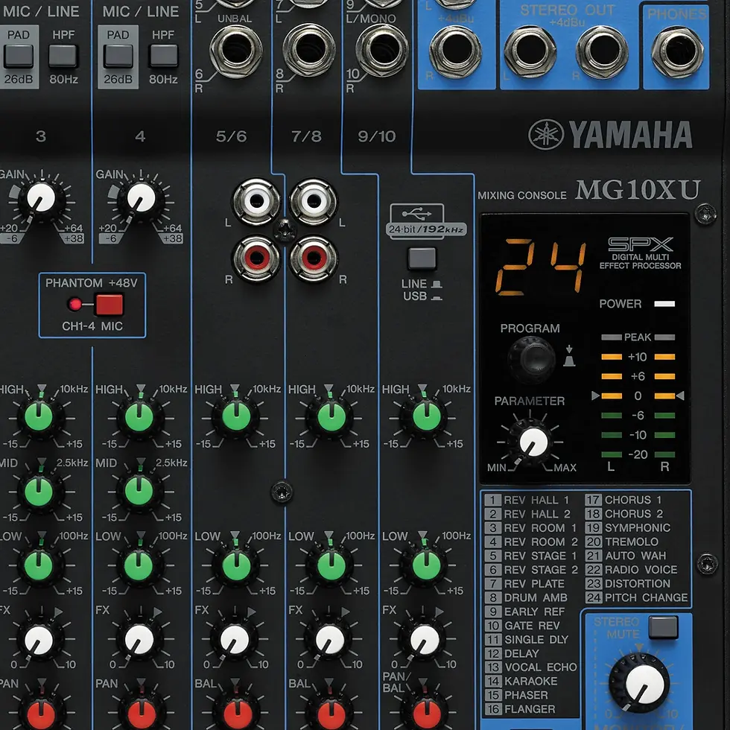The width and height of the screenshot is (730, 730).
Task: Select program 16 FLANGER
Action: point(520,709)
